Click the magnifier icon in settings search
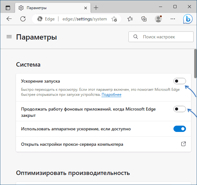This screenshot has height=185, width=197. (135, 37)
